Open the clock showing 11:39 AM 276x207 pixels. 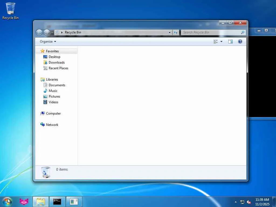point(262,202)
